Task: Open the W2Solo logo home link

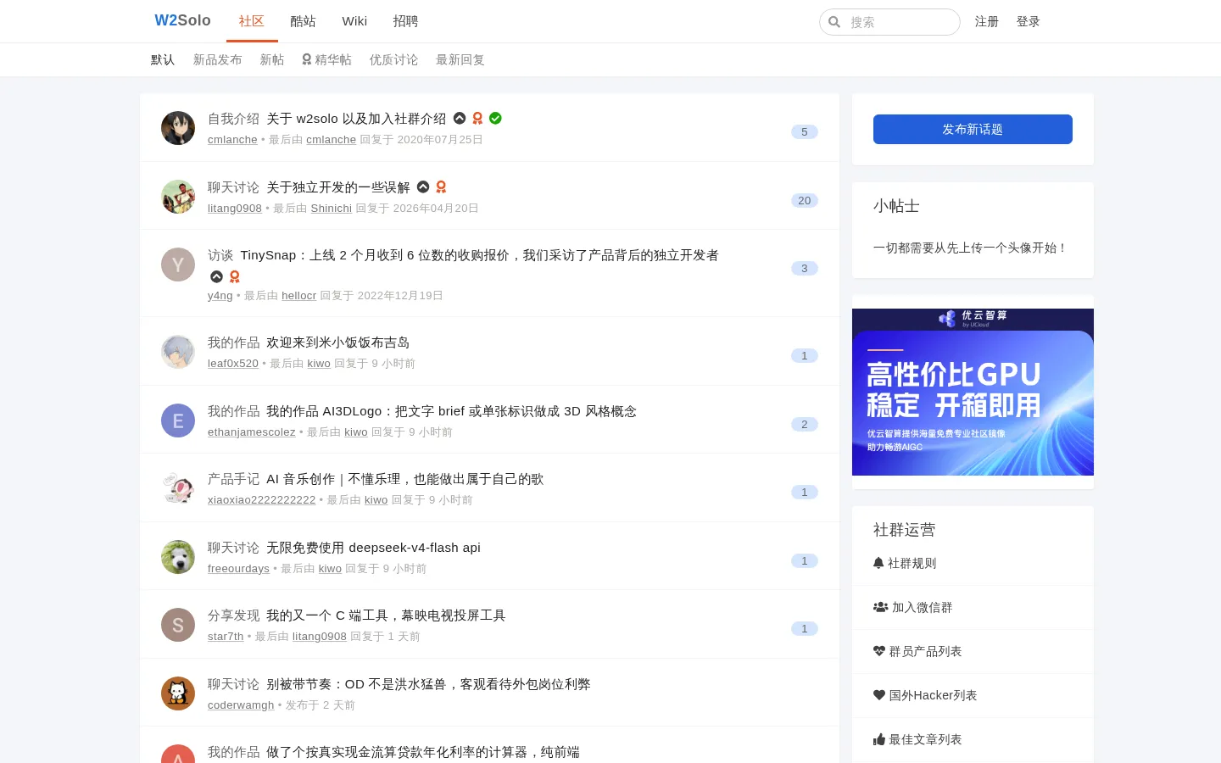Action: (182, 20)
